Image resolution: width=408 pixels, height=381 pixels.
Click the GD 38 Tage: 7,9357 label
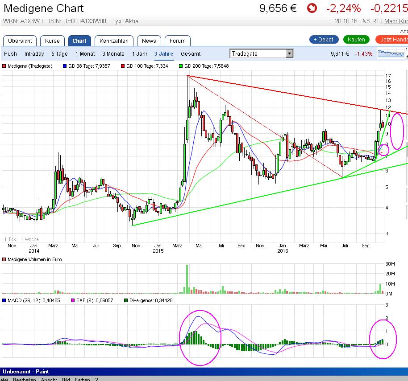tap(89, 66)
